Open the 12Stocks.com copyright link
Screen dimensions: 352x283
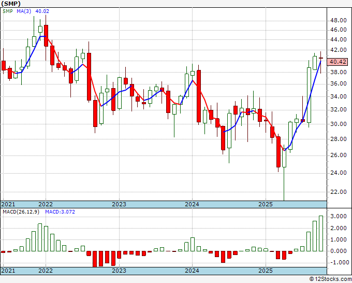pyautogui.click(x=330, y=279)
